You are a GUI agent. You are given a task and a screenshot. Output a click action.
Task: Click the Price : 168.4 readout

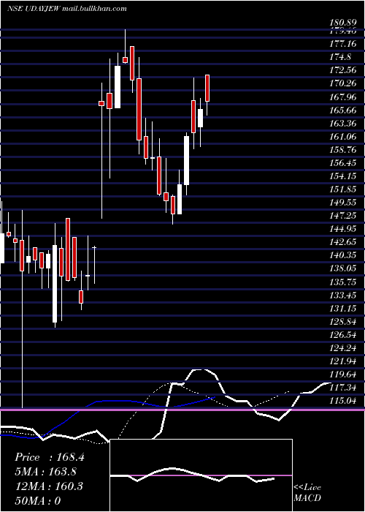point(50,457)
